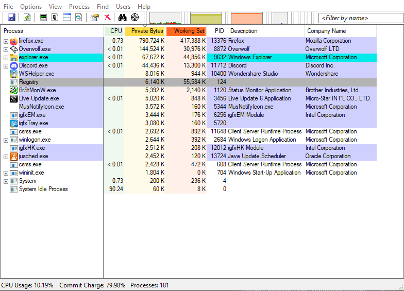Sort by the PID column header
The width and height of the screenshot is (404, 291).
(x=217, y=31)
